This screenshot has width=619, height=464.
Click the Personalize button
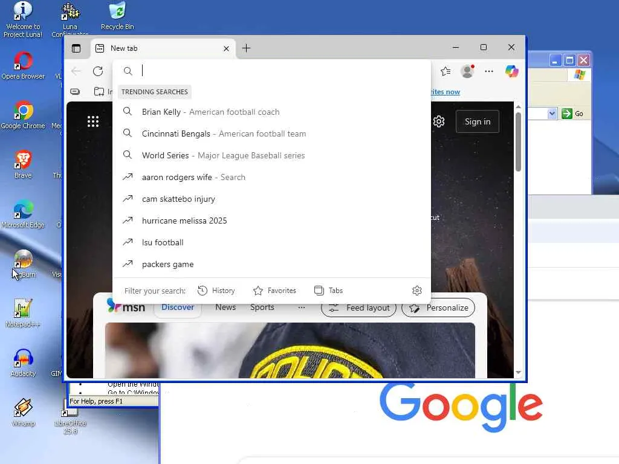click(438, 308)
